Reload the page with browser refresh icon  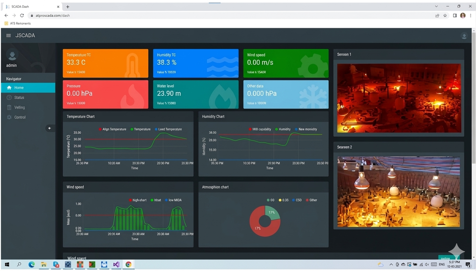[22, 15]
